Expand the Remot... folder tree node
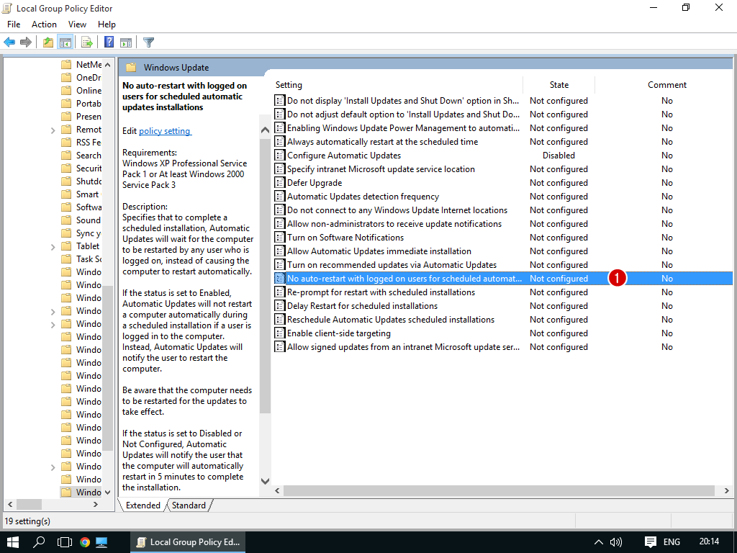This screenshot has height=553, width=737. [x=53, y=130]
